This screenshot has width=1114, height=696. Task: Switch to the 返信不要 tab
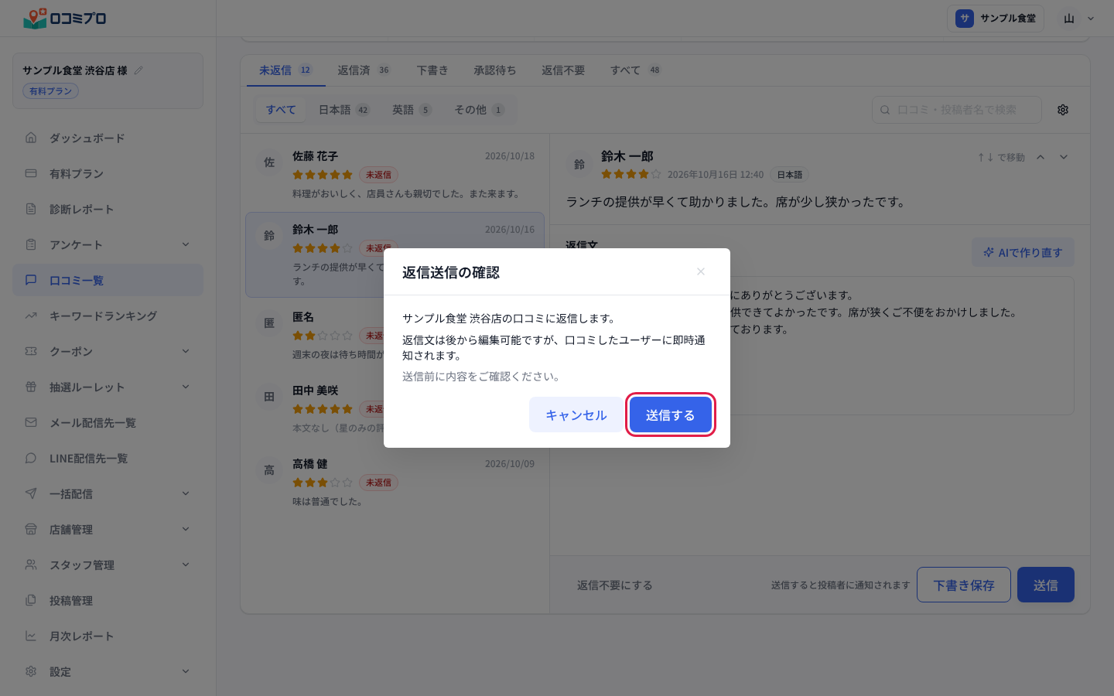[563, 70]
